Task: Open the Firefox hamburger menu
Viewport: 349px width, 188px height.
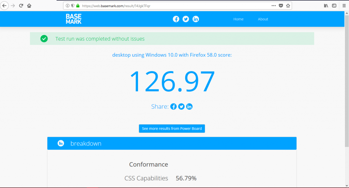Action: [344, 6]
